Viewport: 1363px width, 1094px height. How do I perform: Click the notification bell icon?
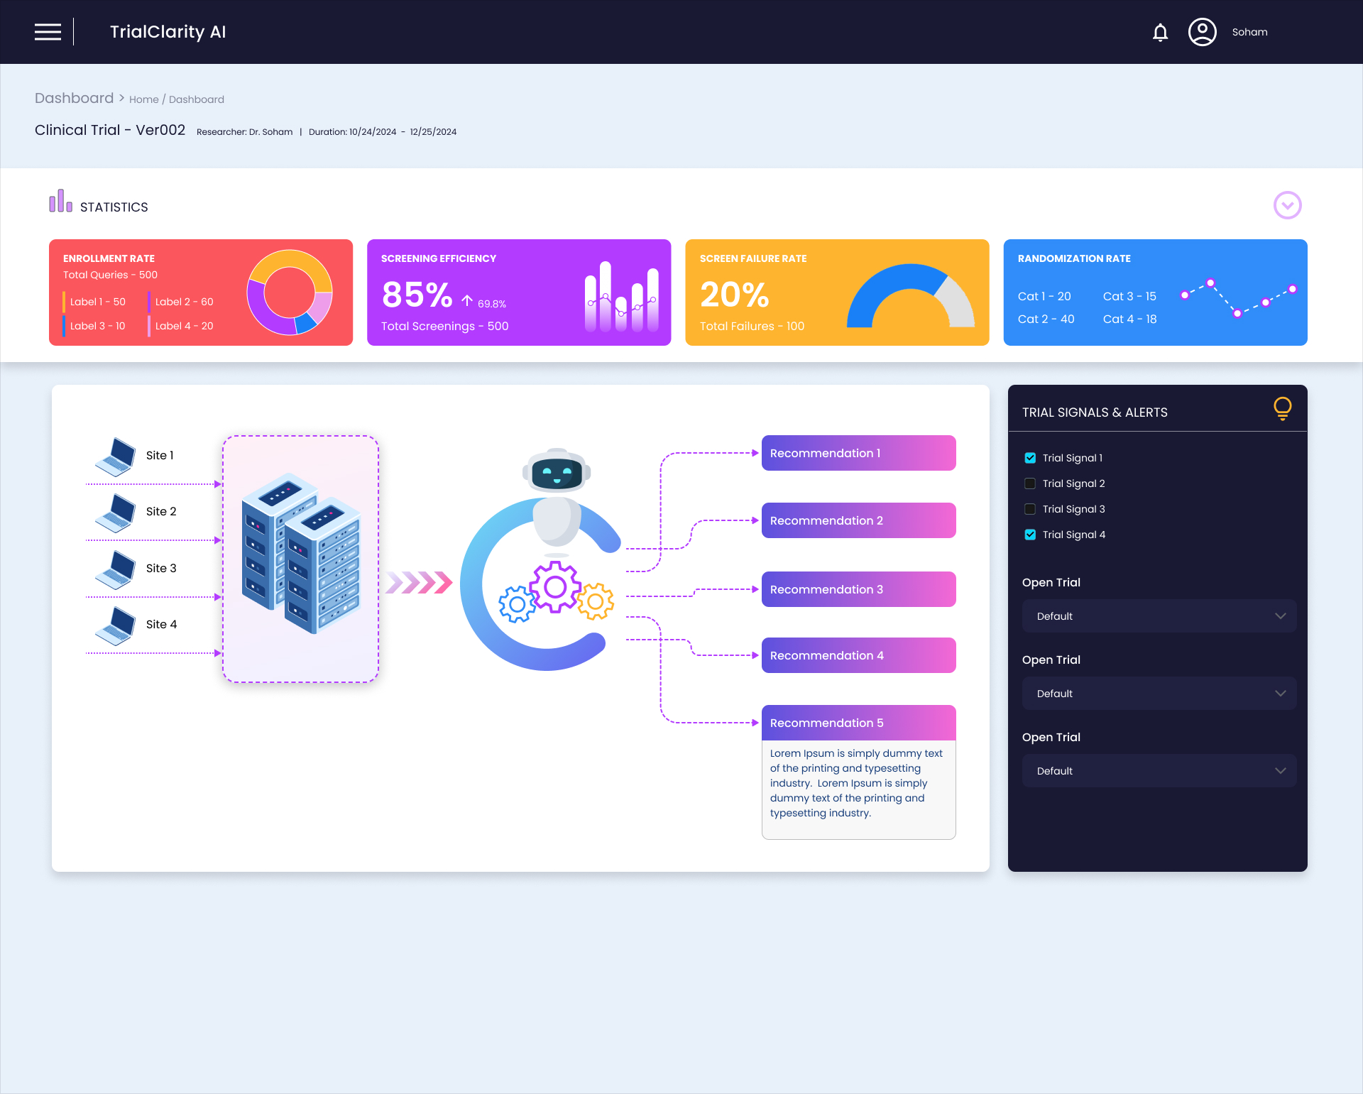coord(1160,33)
